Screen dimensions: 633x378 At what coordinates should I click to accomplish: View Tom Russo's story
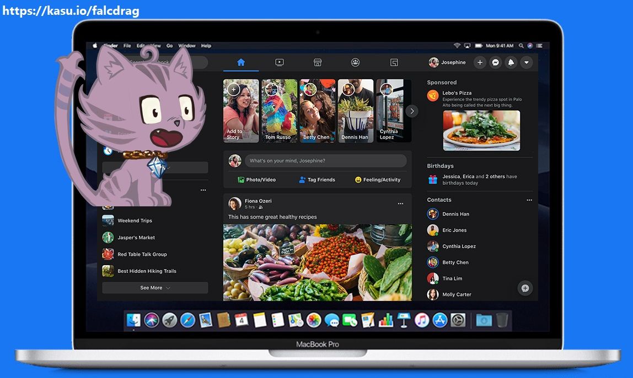pos(280,111)
